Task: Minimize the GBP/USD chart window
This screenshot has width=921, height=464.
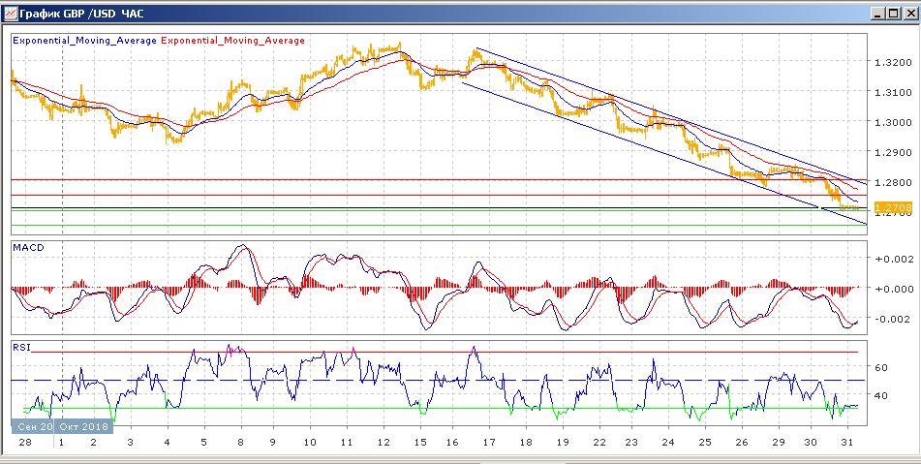Action: click(x=877, y=13)
